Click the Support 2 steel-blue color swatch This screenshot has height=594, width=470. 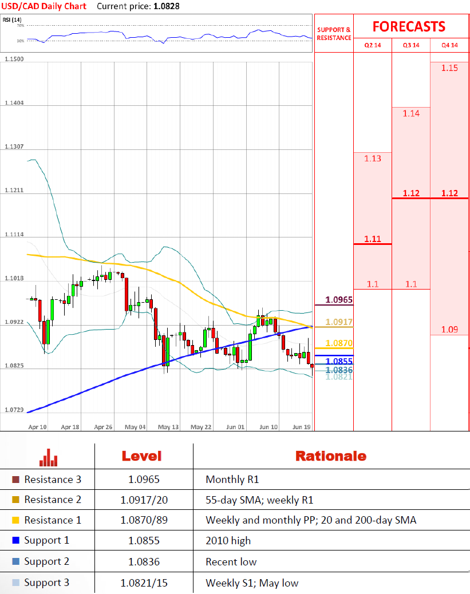15,561
